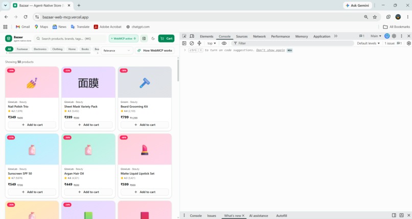412x219 pixels.
Task: Select the All category filter
Action: click(9, 49)
